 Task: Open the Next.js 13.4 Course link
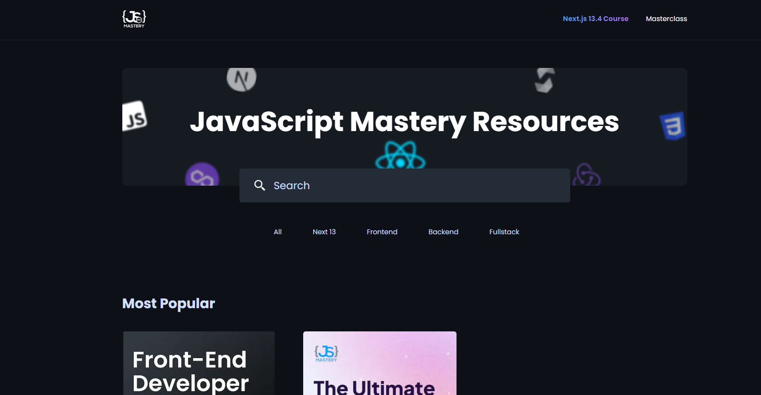tap(596, 19)
